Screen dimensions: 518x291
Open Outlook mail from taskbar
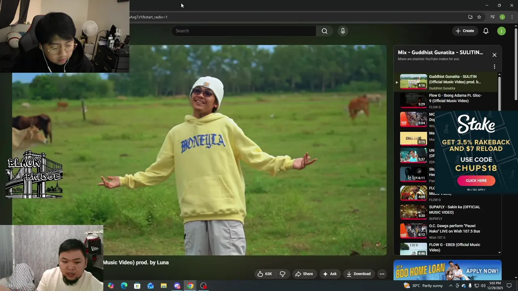point(151,286)
